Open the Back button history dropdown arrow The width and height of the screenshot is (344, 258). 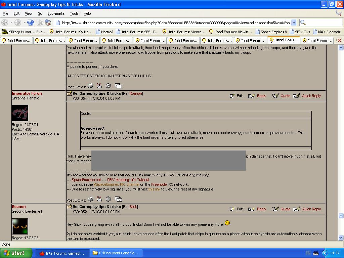[x=11, y=23]
